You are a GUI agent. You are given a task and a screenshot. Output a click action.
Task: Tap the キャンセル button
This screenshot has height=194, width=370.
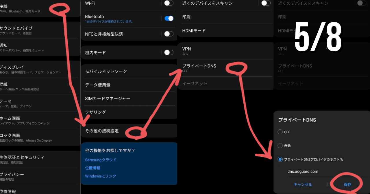pos(303,184)
